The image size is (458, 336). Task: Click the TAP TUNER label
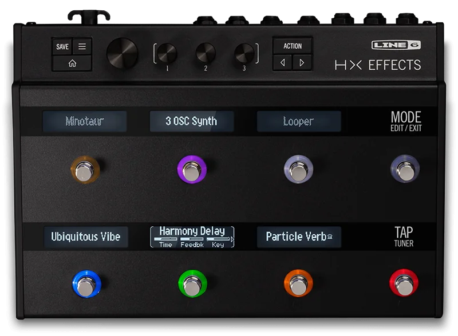(404, 237)
